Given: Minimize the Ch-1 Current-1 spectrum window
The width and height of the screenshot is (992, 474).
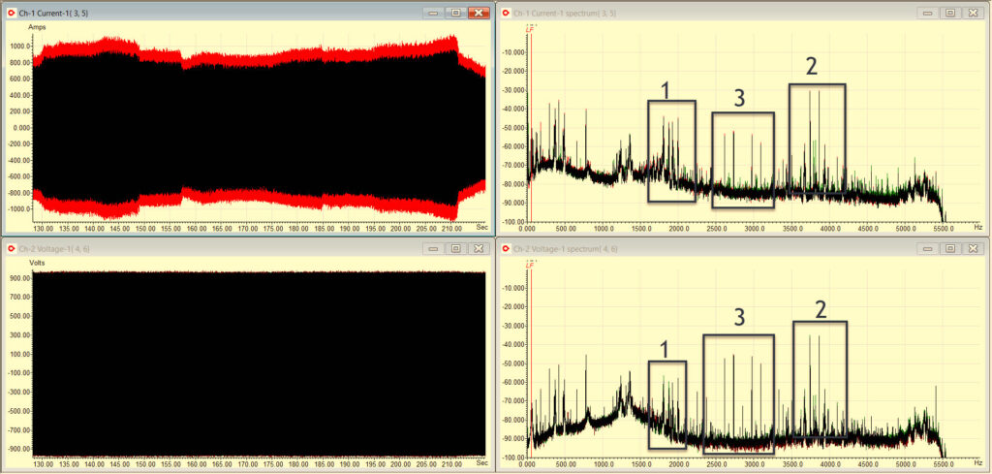Looking at the screenshot, I should (927, 13).
